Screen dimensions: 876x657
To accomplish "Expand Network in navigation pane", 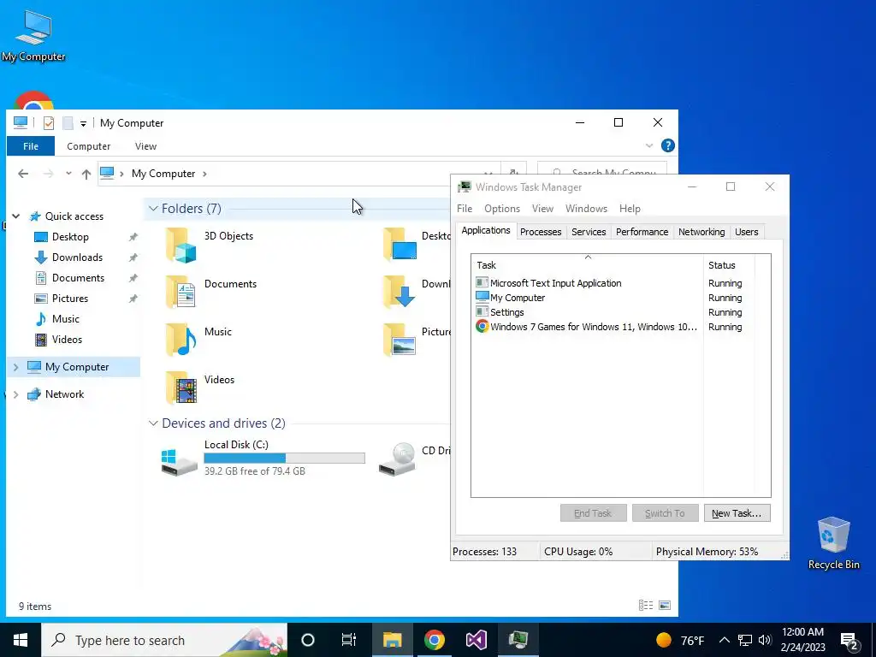I will (x=15, y=394).
